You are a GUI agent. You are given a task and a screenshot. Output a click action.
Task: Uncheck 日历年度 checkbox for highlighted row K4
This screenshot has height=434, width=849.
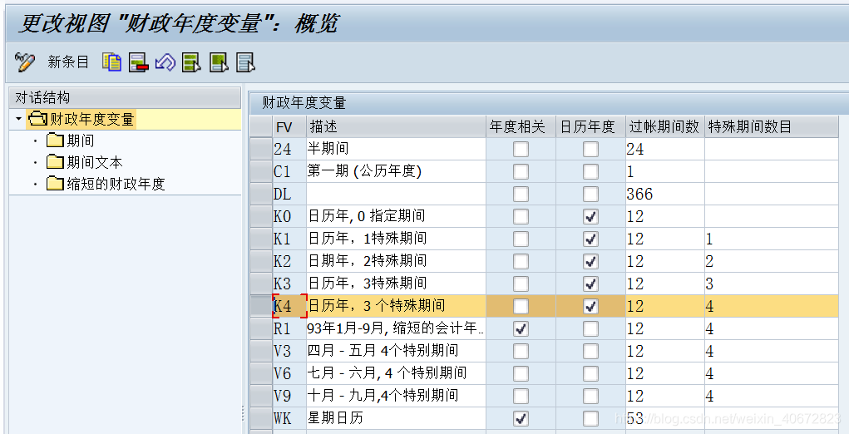590,306
